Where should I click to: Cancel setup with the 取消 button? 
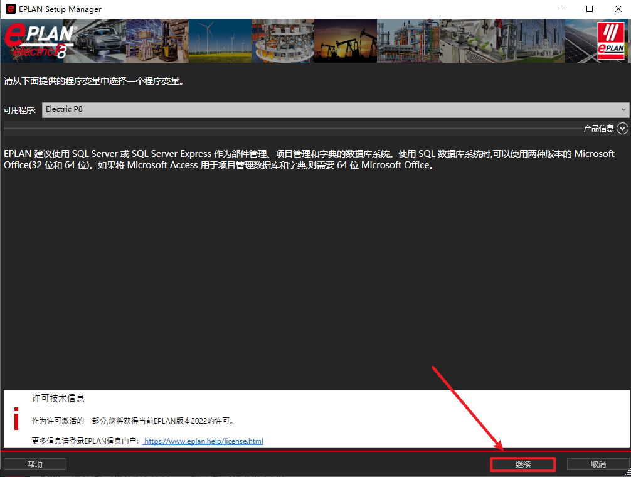[x=598, y=464]
